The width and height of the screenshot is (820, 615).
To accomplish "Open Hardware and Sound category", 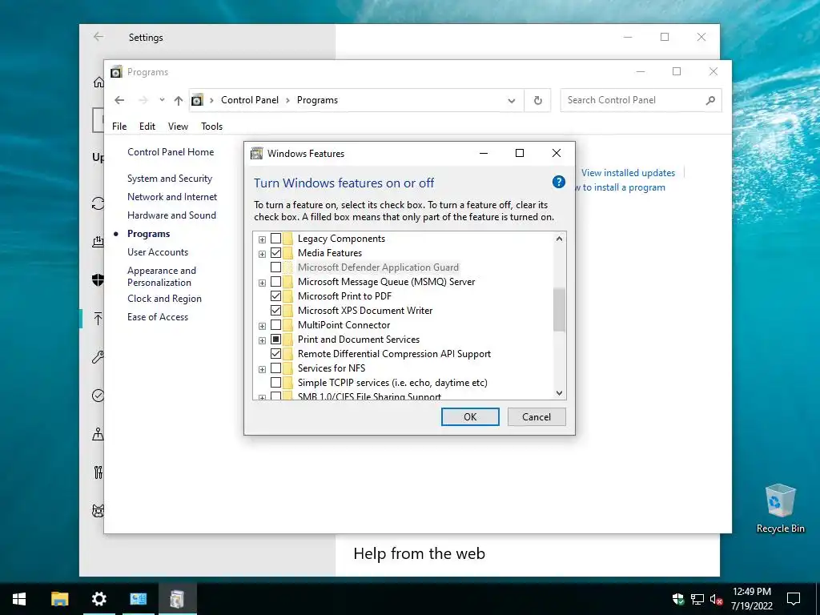I will (171, 215).
